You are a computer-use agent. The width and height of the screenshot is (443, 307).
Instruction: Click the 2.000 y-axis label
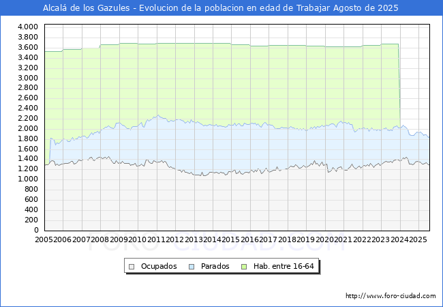tap(28, 128)
